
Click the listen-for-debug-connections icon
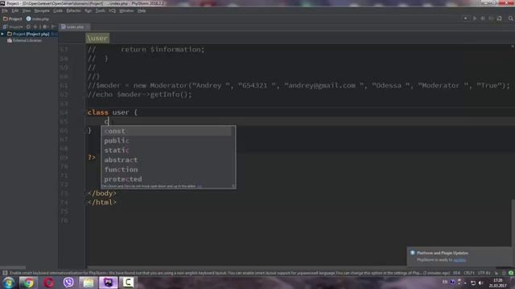pos(499,18)
